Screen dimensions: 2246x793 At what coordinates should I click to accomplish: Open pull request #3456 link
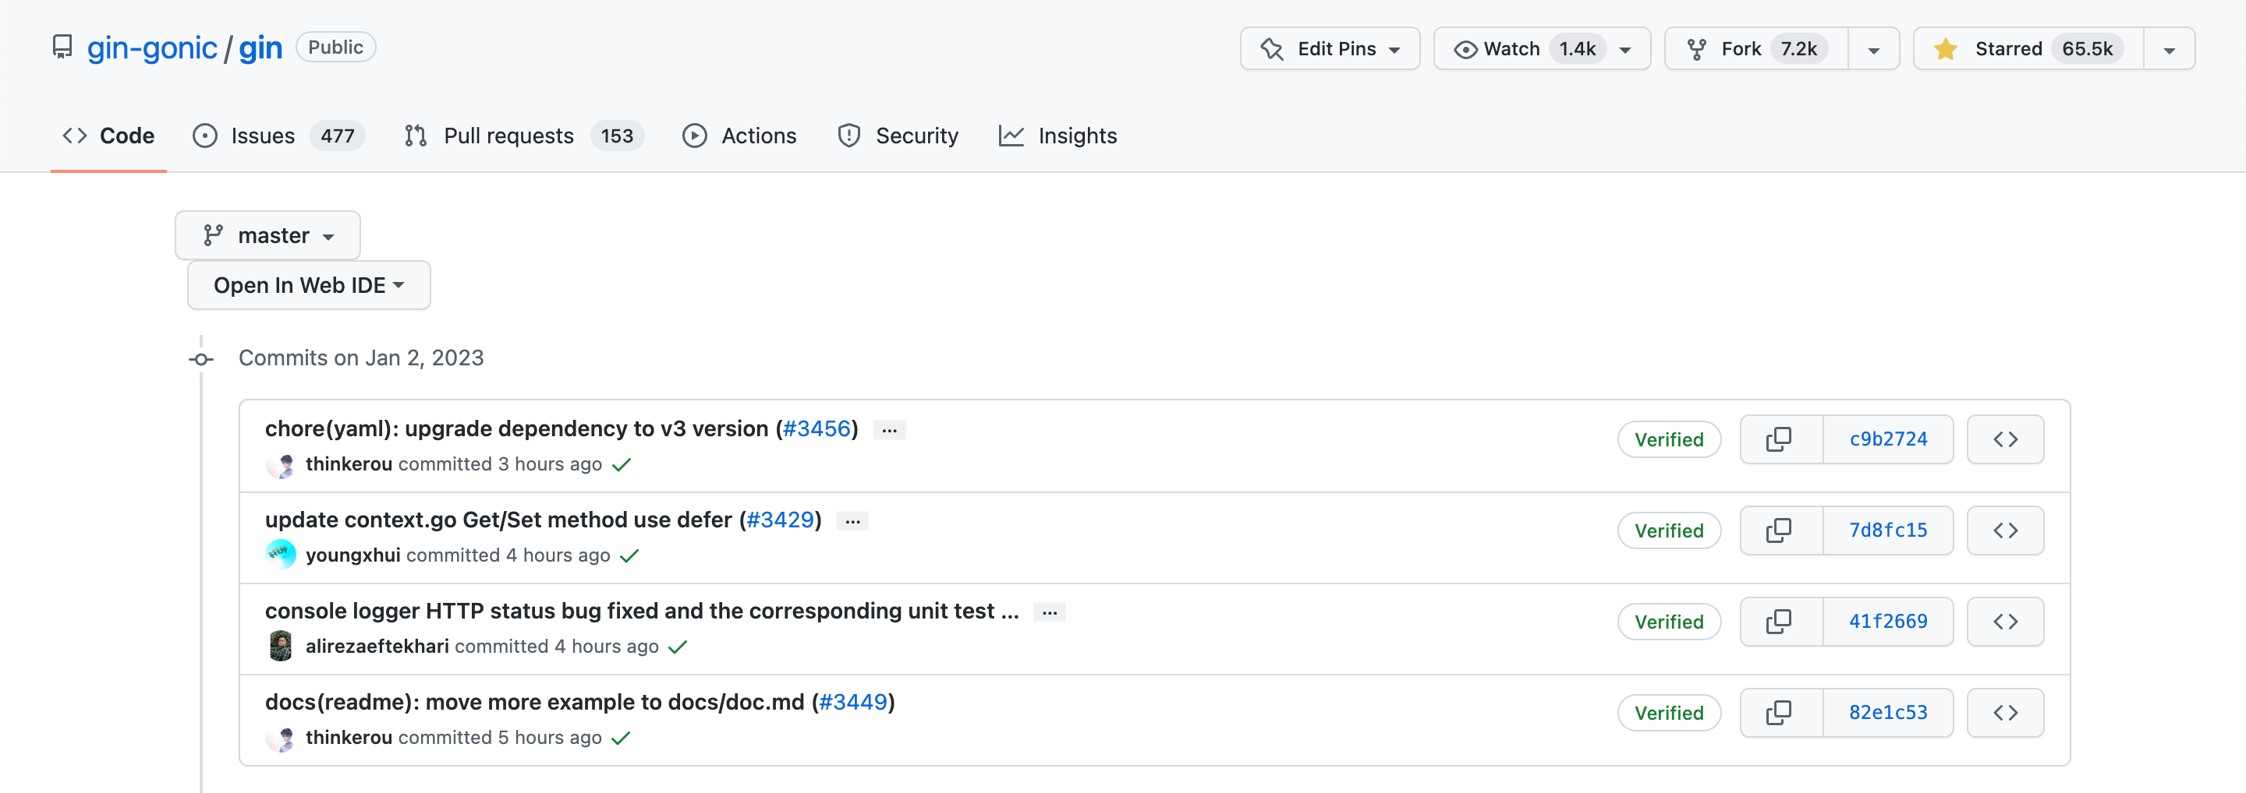coord(816,428)
